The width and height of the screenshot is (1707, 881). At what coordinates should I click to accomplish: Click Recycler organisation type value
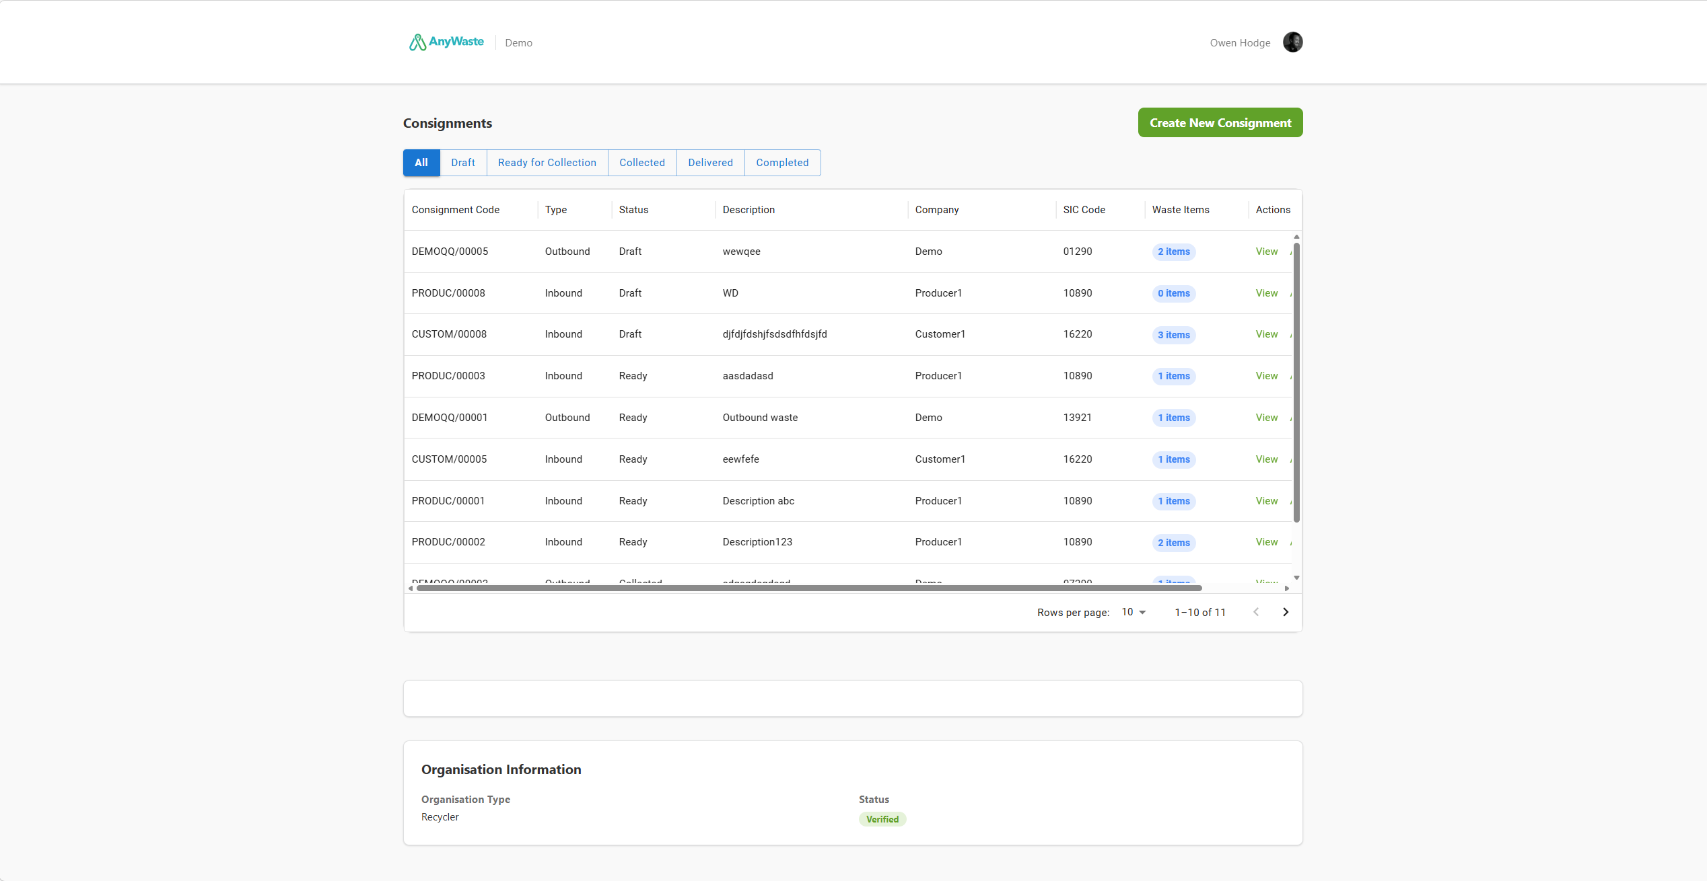click(x=440, y=817)
